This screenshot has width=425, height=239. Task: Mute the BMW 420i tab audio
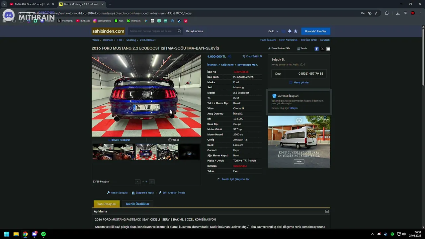[48, 4]
